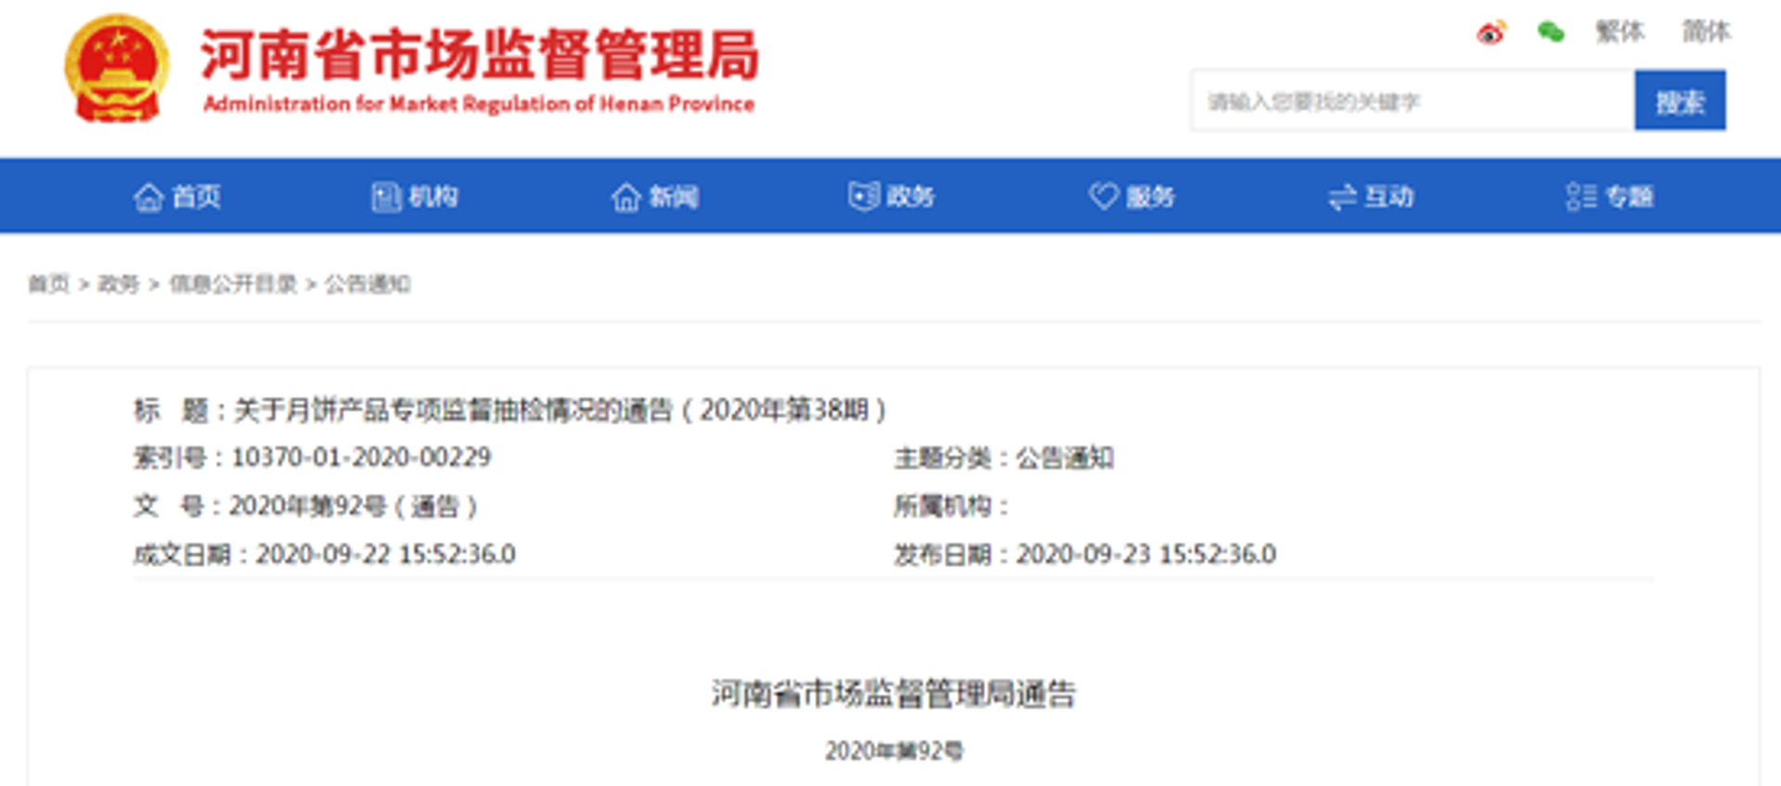Open the 专题 navigation menu item
This screenshot has height=786, width=1781.
click(x=1610, y=196)
